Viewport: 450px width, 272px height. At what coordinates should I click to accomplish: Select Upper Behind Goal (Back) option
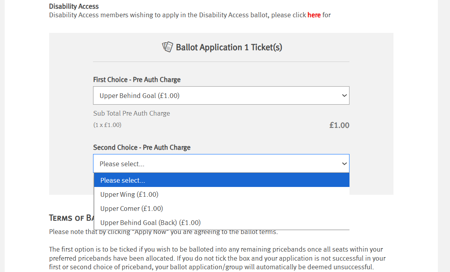tap(150, 223)
